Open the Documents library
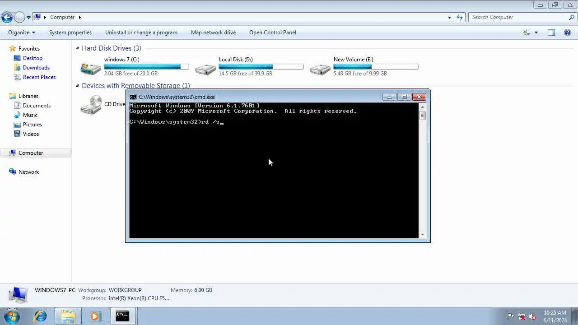Image resolution: width=578 pixels, height=325 pixels. (x=37, y=106)
